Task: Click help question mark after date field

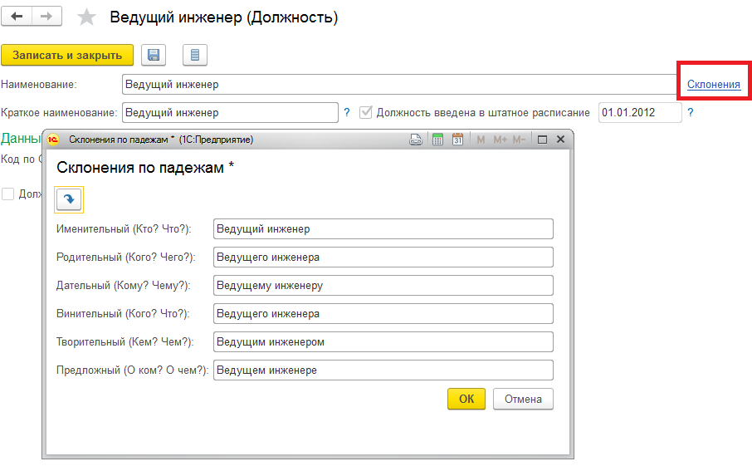Action: click(690, 112)
